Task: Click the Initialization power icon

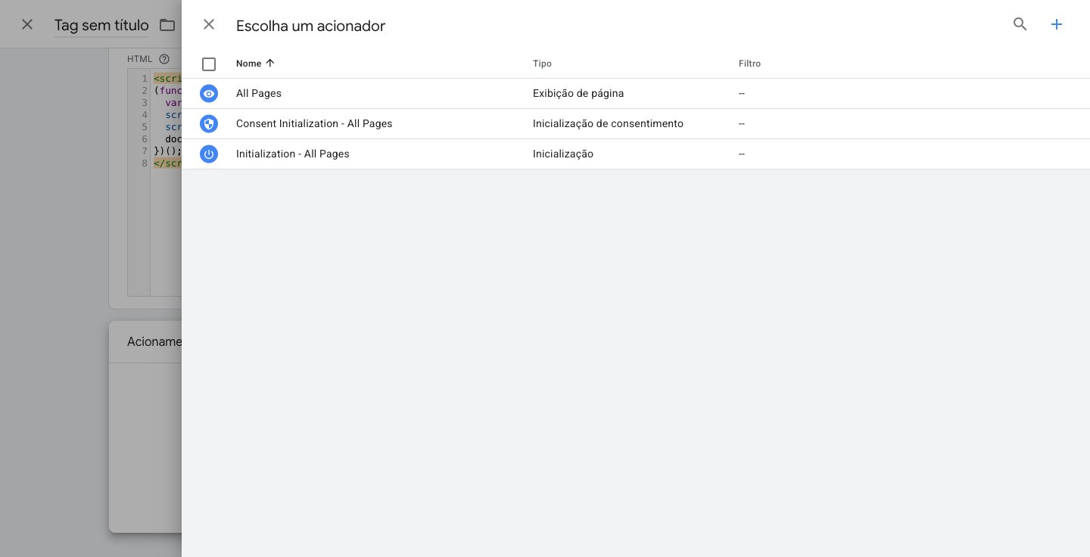Action: [209, 154]
